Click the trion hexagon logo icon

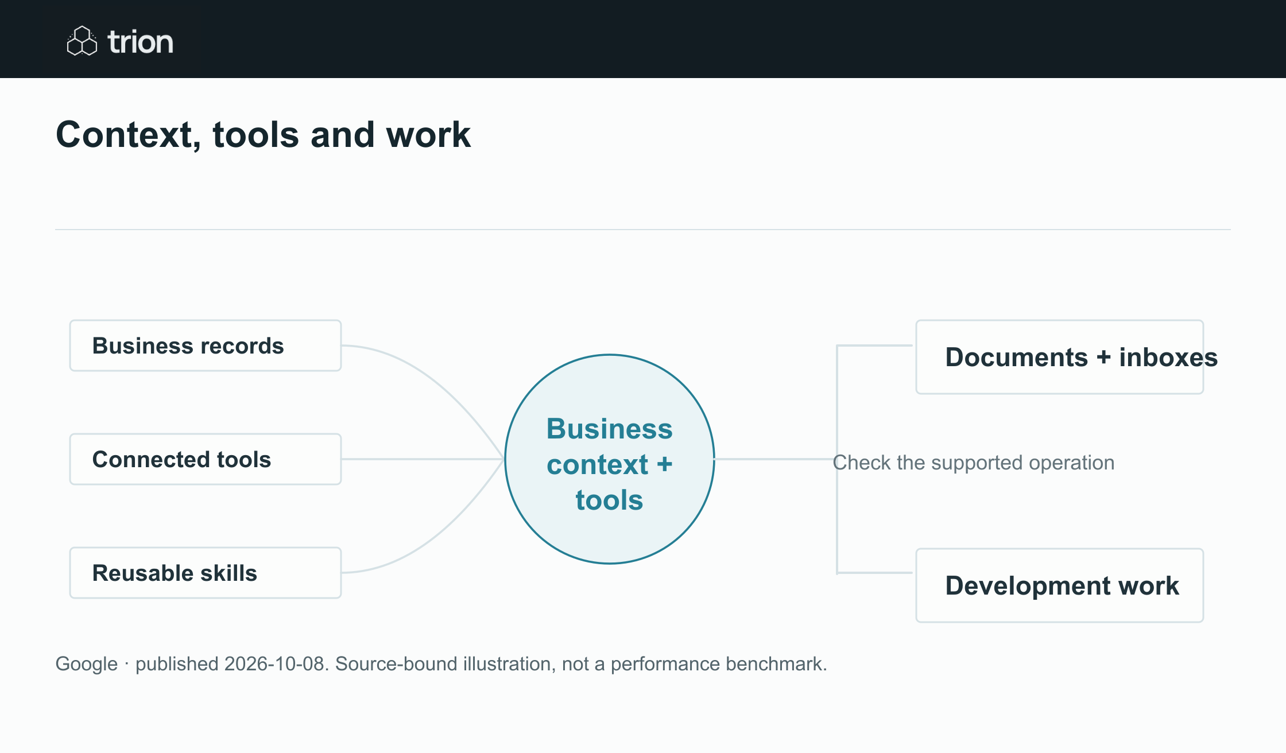(x=82, y=41)
